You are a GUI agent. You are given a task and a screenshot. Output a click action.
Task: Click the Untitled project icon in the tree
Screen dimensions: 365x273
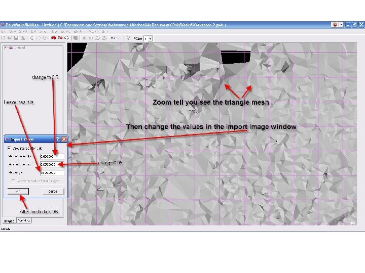pos(11,48)
